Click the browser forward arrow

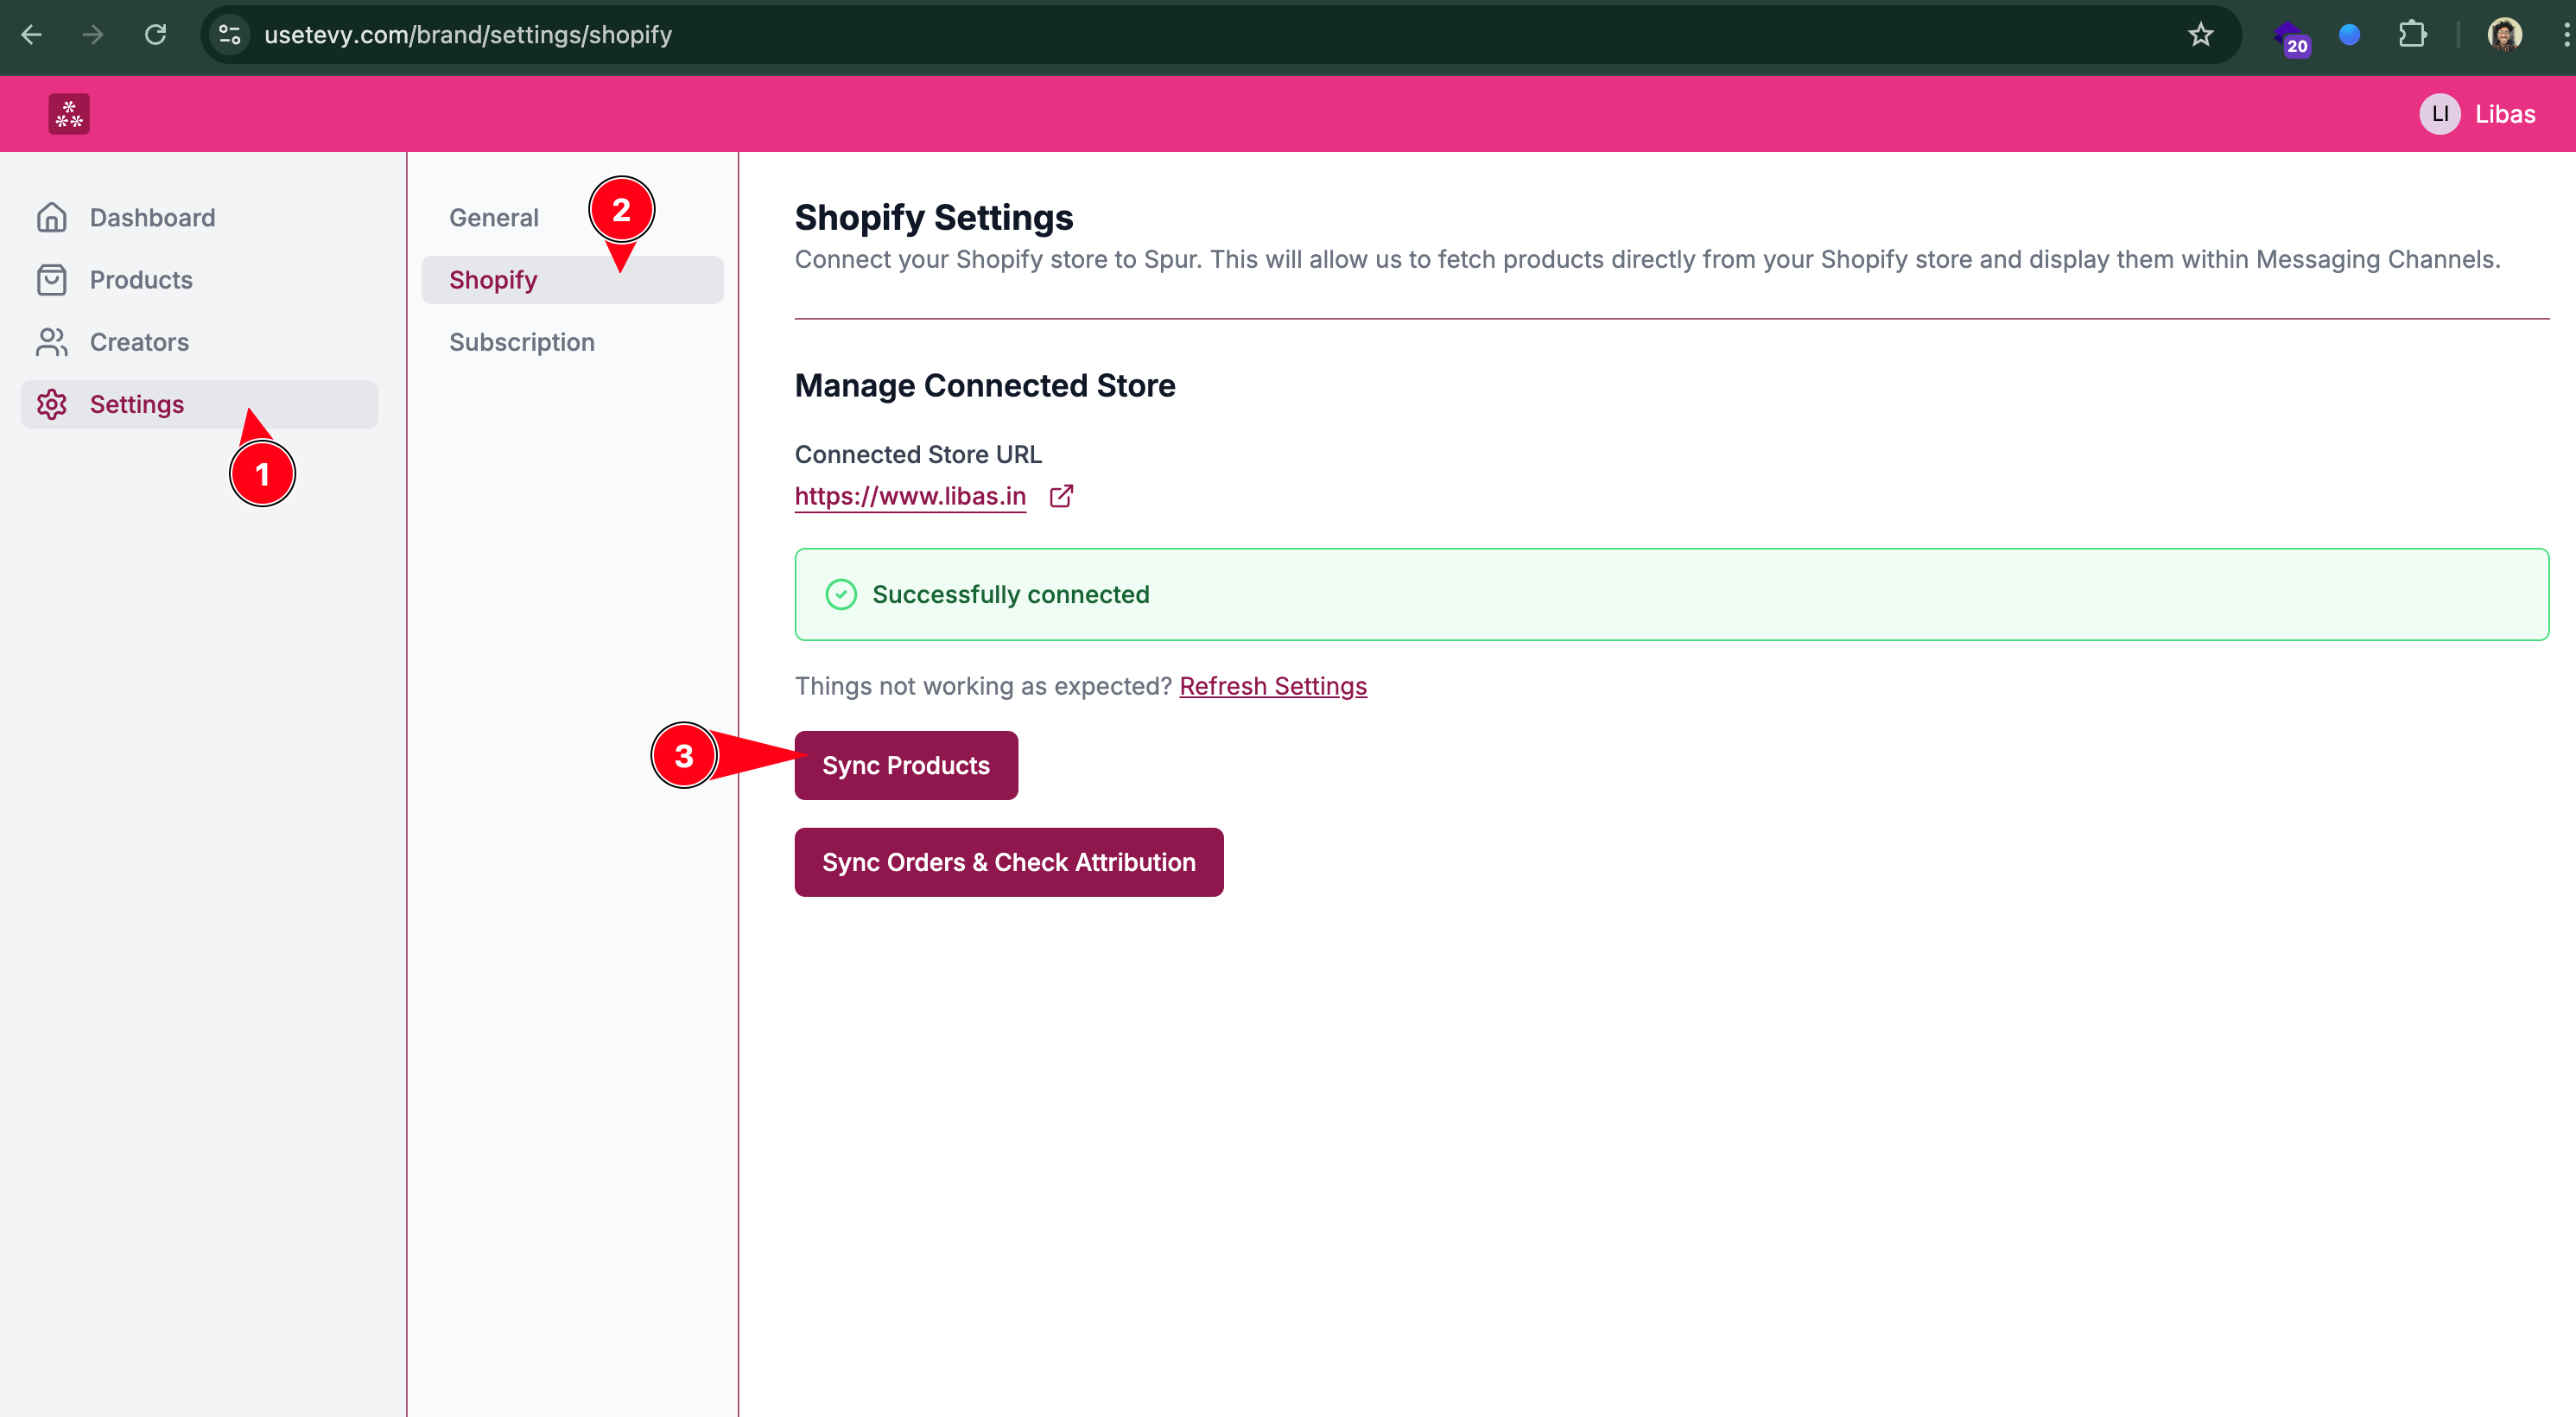click(93, 35)
